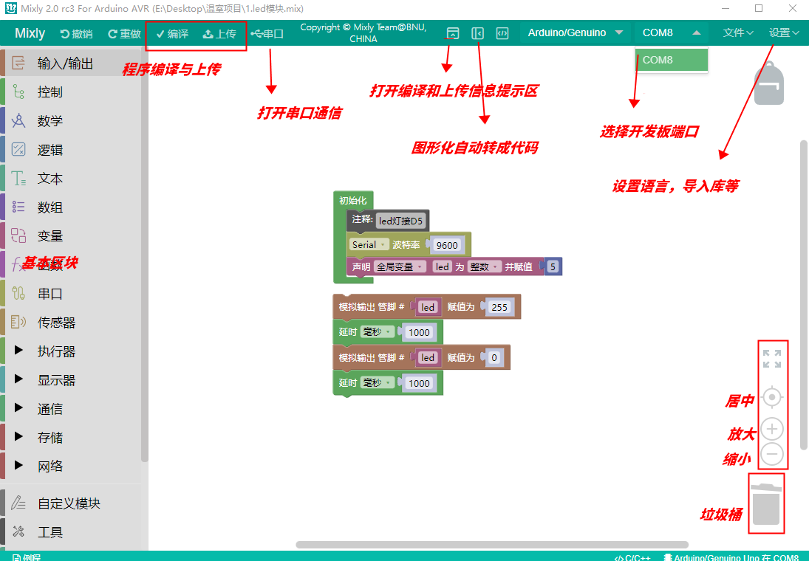The width and height of the screenshot is (809, 561).
Task: Click the trash can icon
Action: [x=766, y=505]
